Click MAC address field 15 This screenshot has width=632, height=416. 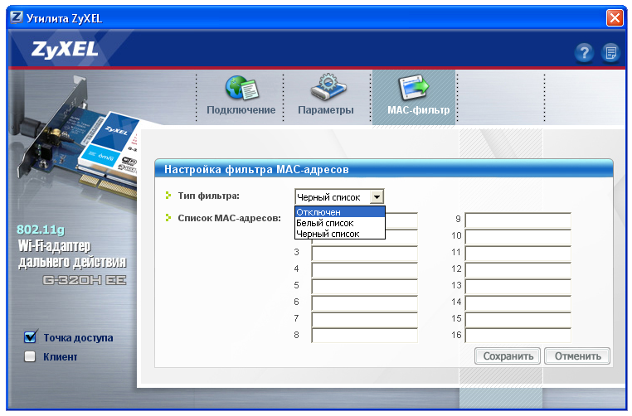click(518, 320)
